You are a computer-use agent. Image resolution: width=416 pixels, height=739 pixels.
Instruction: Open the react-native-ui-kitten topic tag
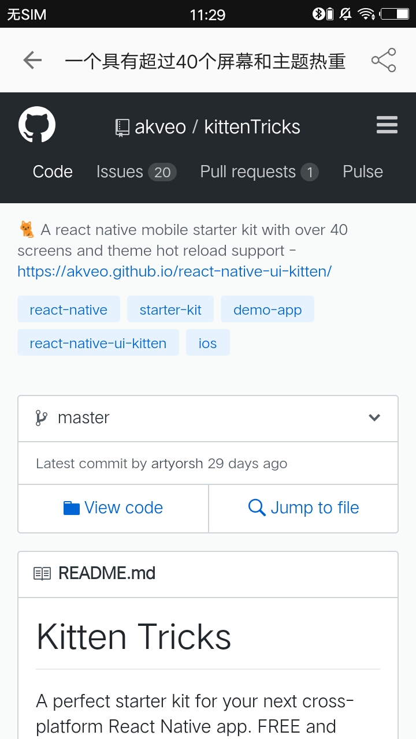click(x=98, y=343)
